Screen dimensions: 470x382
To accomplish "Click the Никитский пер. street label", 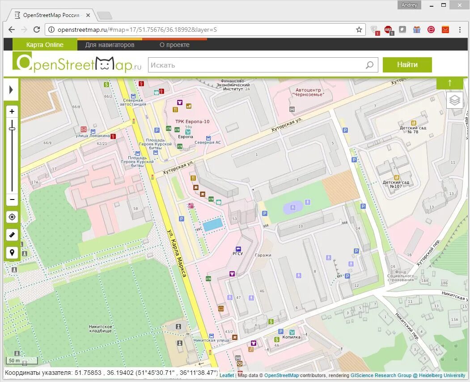I will 406,327.
